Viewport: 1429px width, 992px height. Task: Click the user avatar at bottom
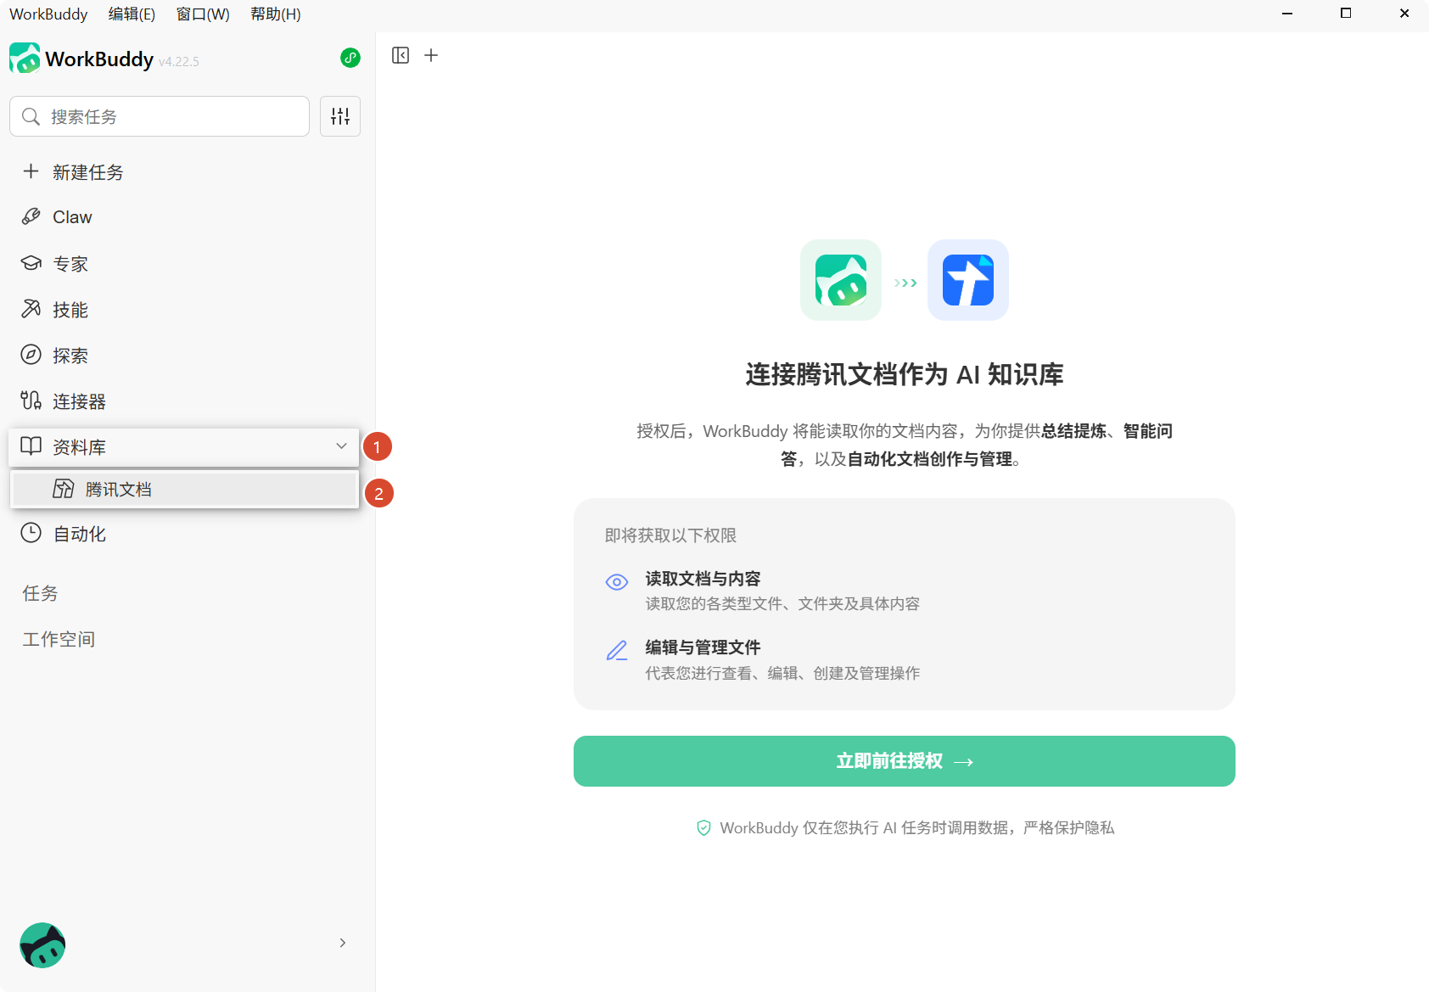(42, 945)
